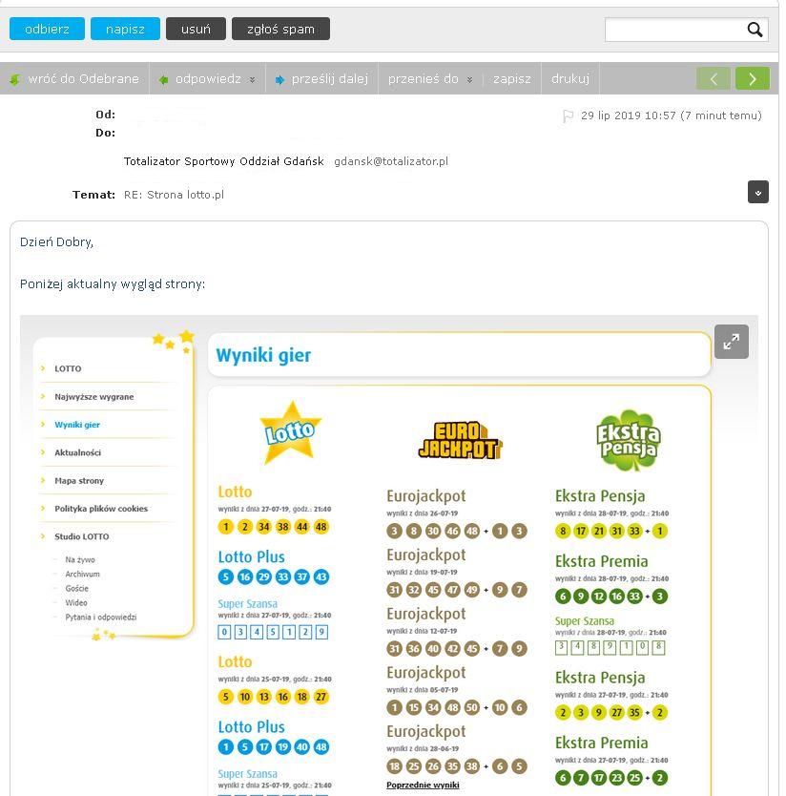Screen dimensions: 786x796
Task: Print the message with drukuj
Action: pyautogui.click(x=570, y=79)
